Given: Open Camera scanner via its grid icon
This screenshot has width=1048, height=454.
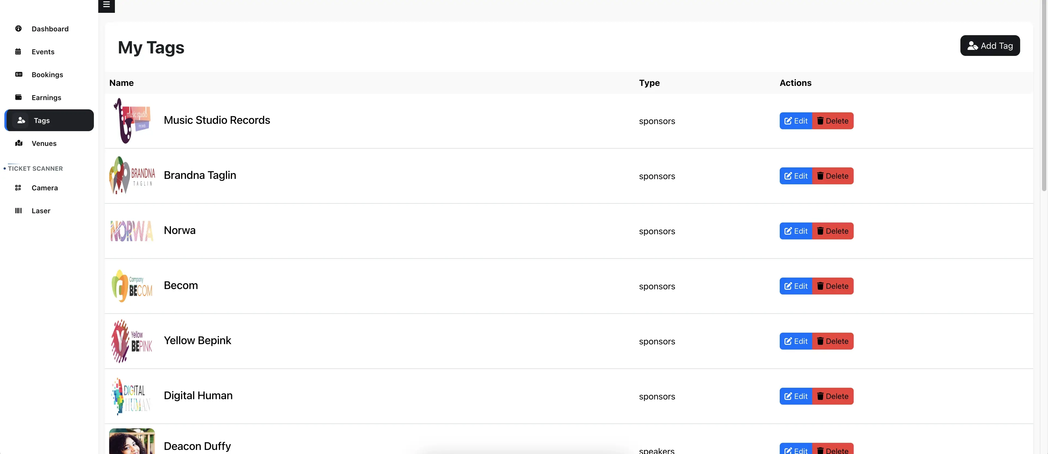Looking at the screenshot, I should (18, 188).
